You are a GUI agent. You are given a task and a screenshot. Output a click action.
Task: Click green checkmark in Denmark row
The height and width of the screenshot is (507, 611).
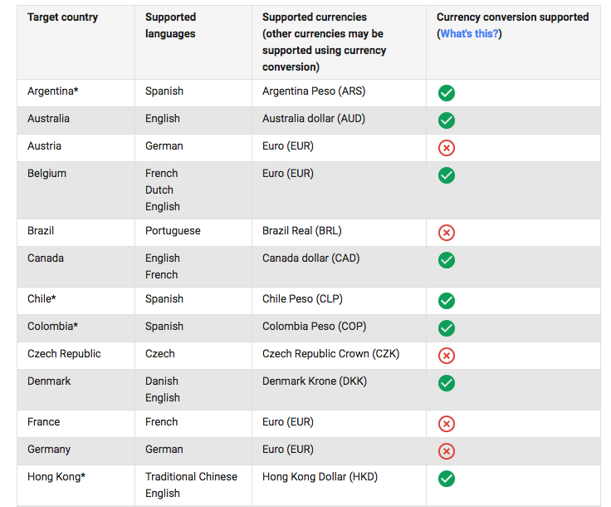(x=447, y=383)
